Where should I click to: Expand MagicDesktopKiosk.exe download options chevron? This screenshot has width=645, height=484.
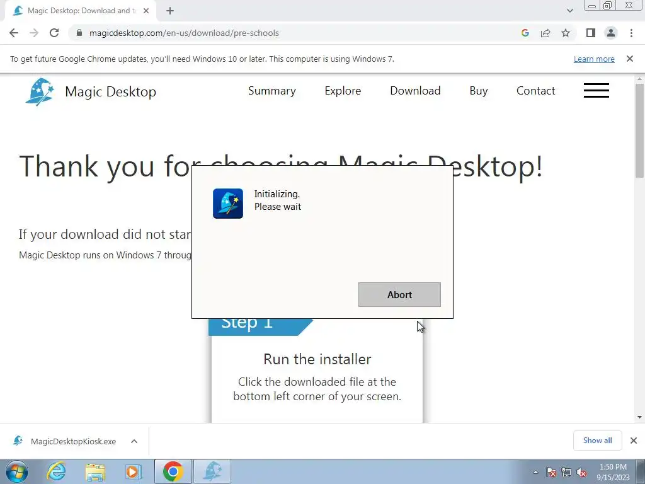134,441
